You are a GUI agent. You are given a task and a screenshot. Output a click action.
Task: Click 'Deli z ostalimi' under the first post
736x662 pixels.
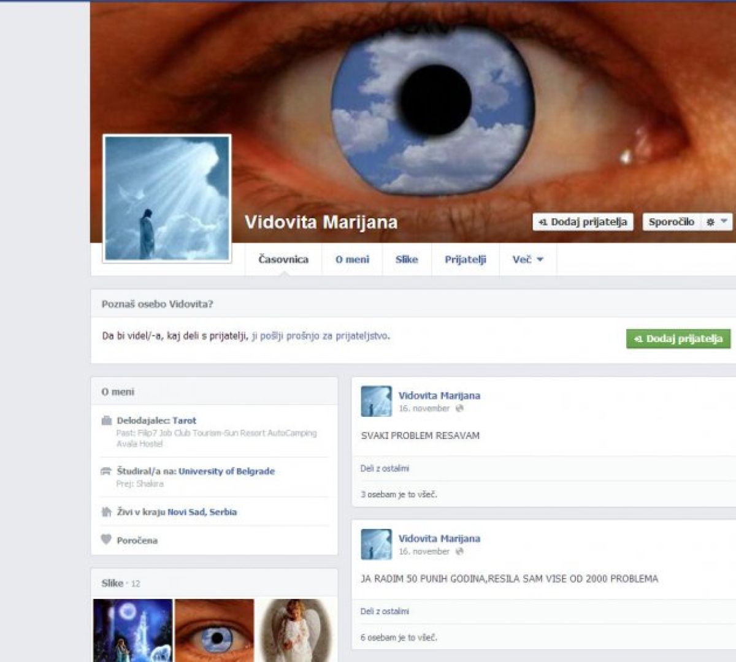pos(385,468)
